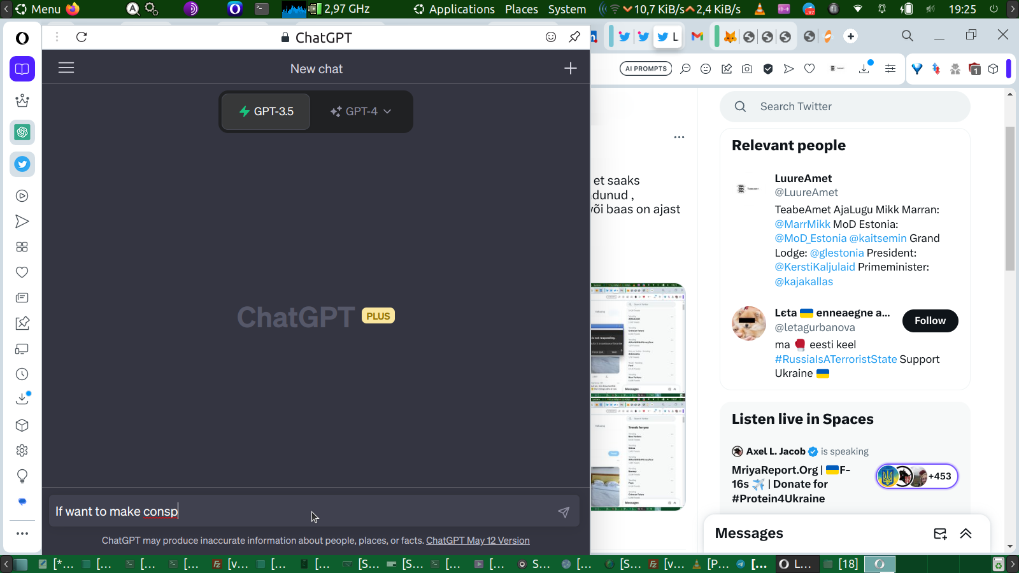Open the @kajakallas profile link
1019x573 pixels.
(804, 281)
